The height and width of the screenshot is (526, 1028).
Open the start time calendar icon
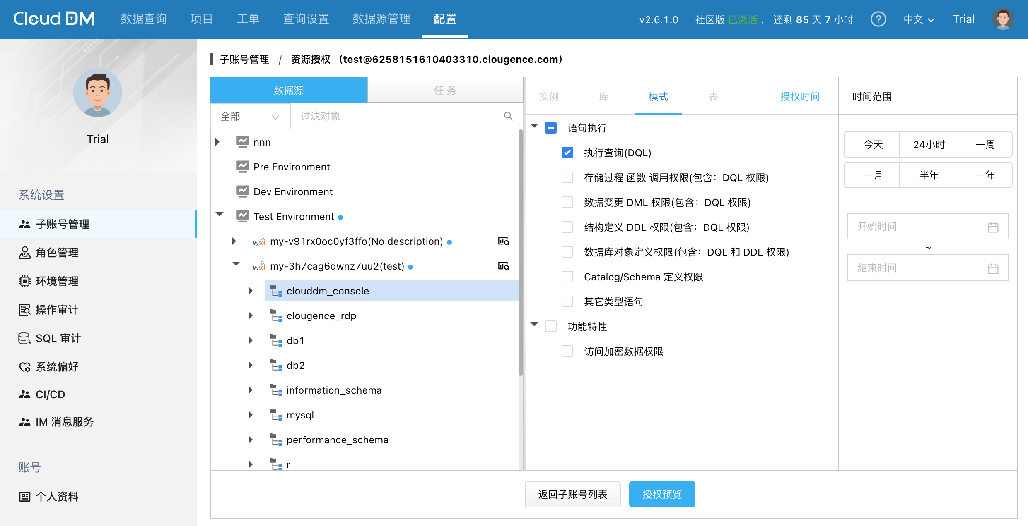993,227
